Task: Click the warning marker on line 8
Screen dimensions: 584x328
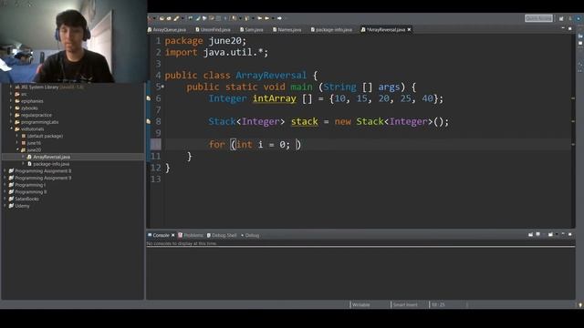Action: pos(149,121)
